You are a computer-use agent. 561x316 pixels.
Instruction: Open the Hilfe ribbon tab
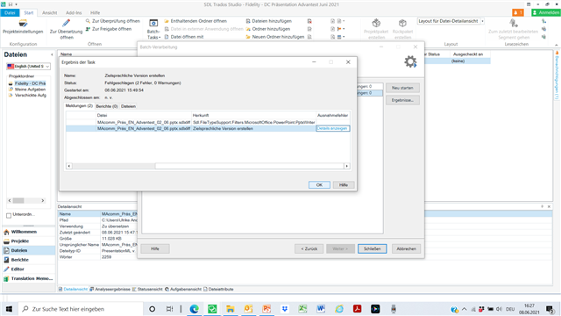[x=95, y=12]
